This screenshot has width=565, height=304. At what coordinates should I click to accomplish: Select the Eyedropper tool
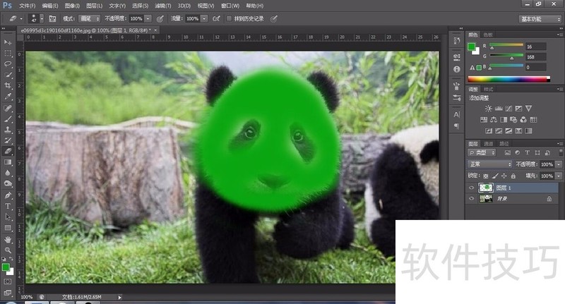coord(8,97)
